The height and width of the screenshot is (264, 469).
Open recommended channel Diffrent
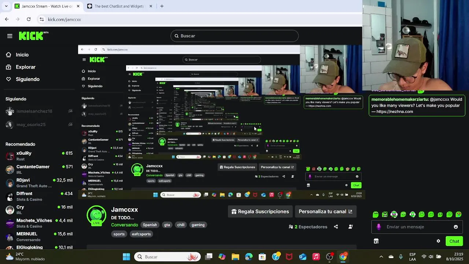(x=39, y=196)
